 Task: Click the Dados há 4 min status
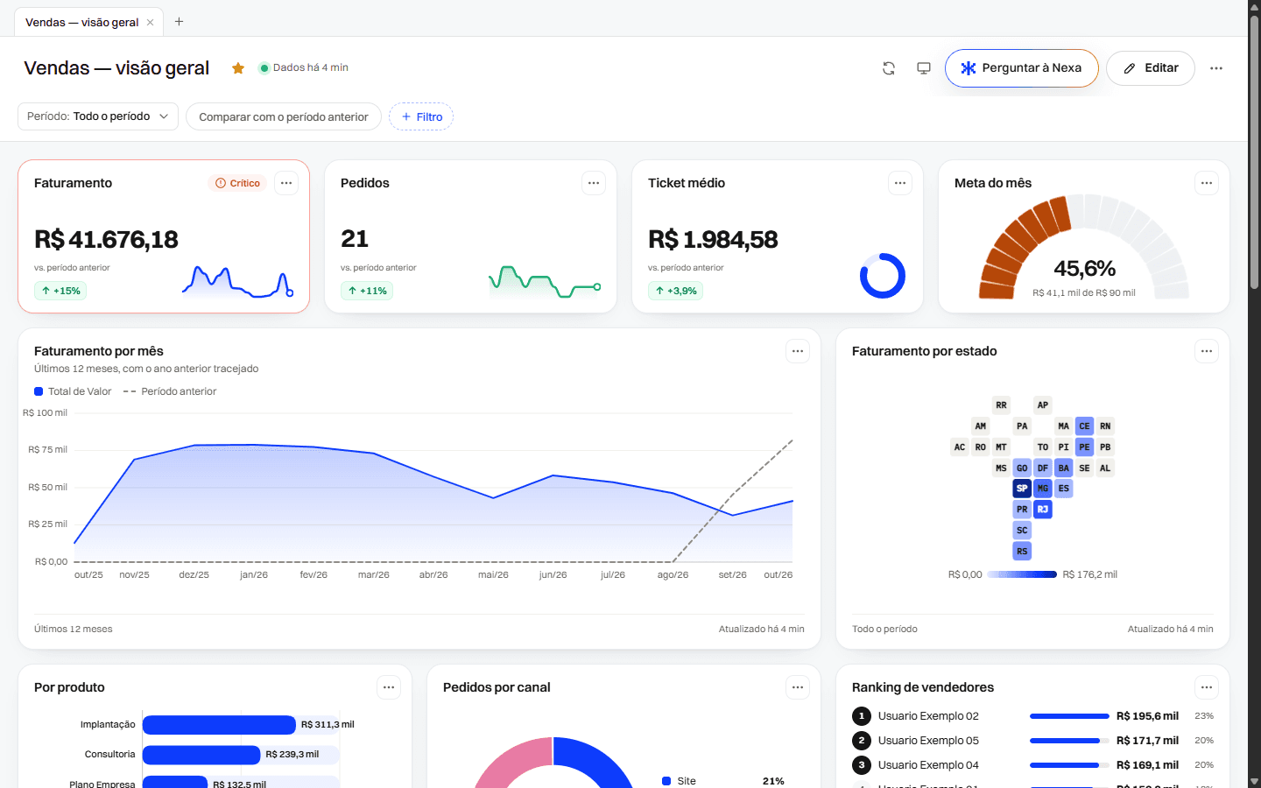(304, 67)
